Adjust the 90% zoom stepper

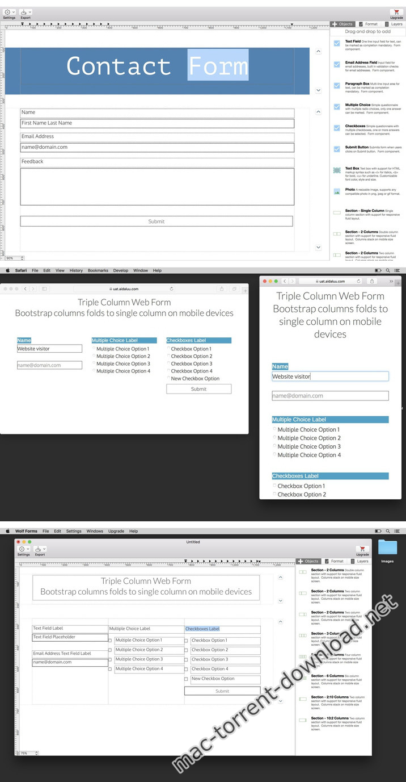pos(21,258)
